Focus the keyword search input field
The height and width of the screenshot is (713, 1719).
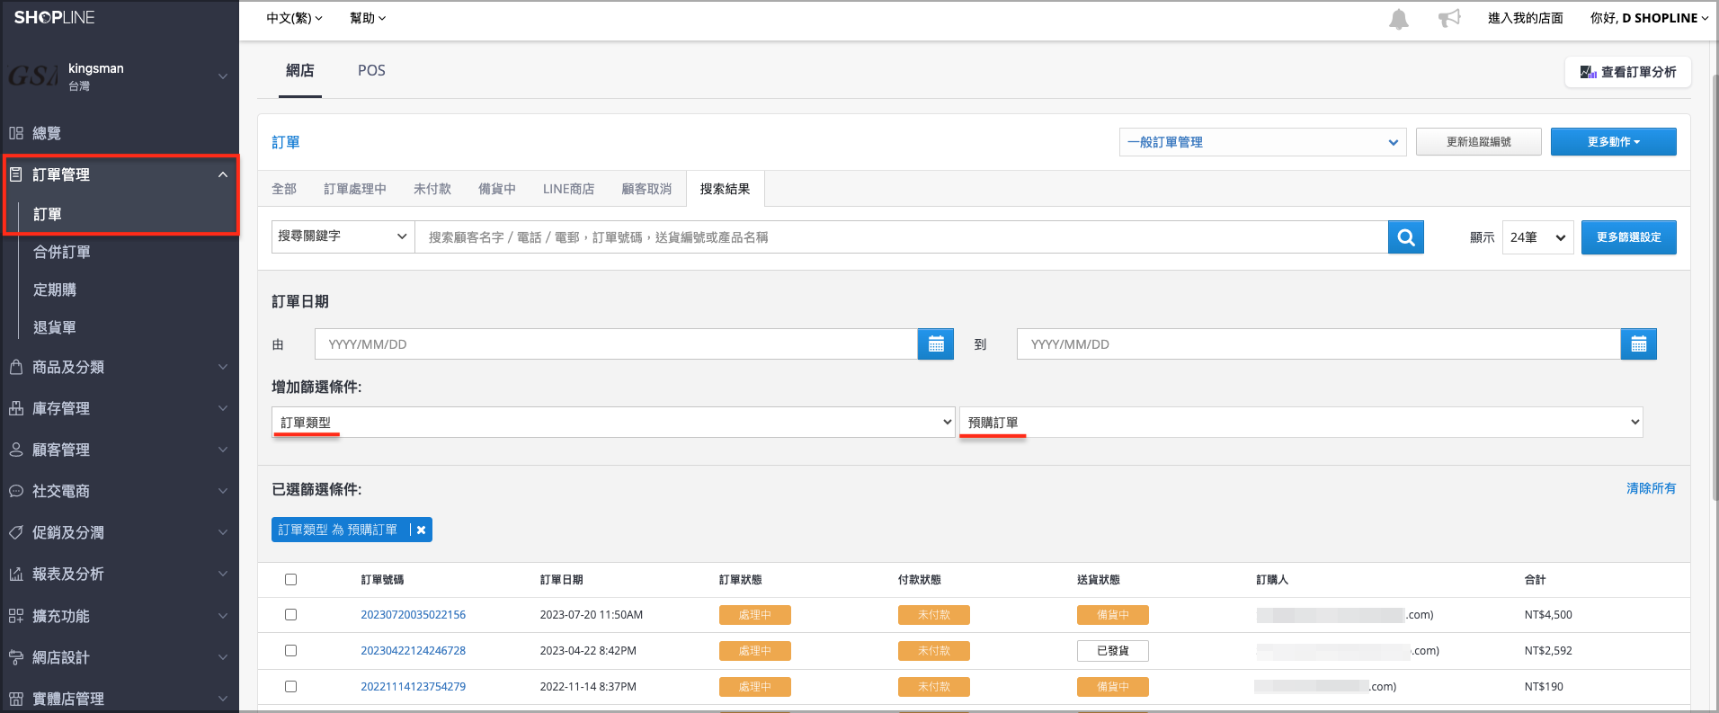[901, 237]
